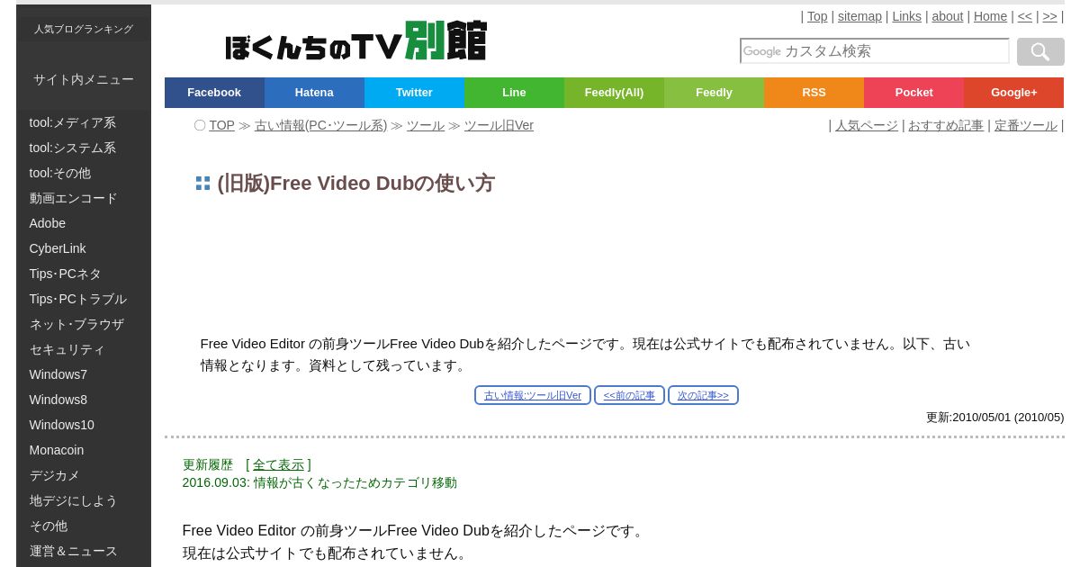This screenshot has height=567, width=1080.
Task: Click the 2016.09.03 update history entry
Action: coord(319,482)
